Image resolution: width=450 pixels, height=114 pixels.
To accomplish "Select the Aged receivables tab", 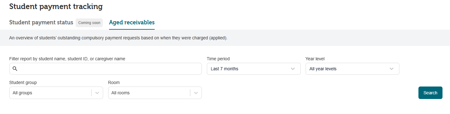I will coord(132,22).
